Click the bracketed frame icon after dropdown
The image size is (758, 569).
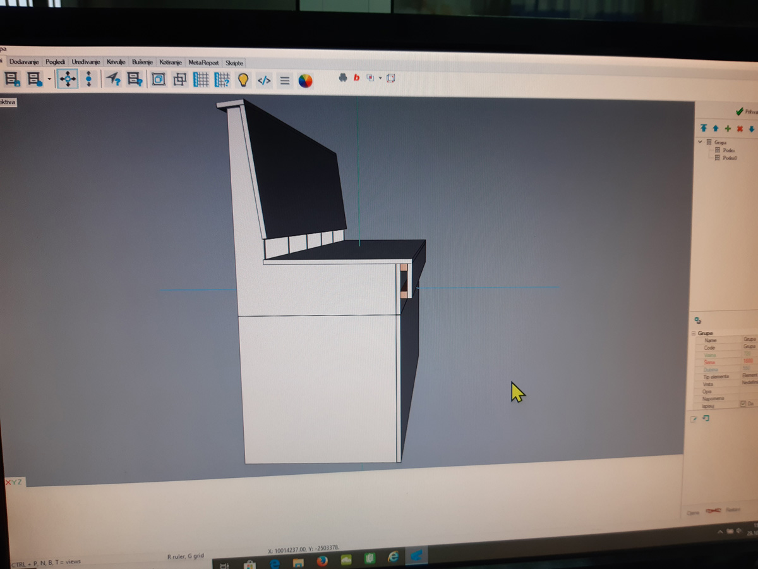click(x=390, y=78)
